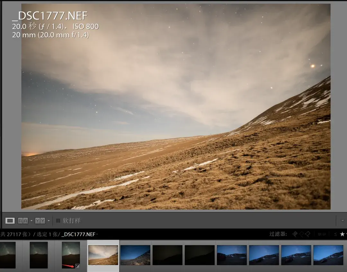Click the RA reference view button
Screen dimensions: 347x272
(23, 220)
